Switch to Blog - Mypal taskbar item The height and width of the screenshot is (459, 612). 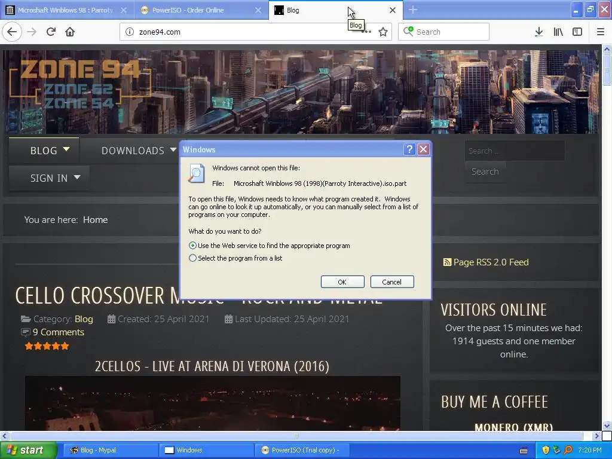coord(111,450)
